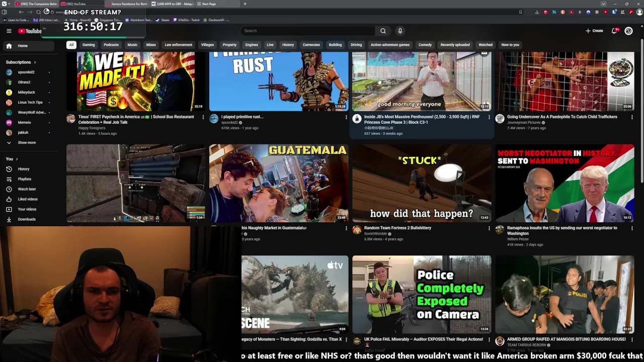Open the browser downloads icon
644x362 pixels.
click(537, 12)
